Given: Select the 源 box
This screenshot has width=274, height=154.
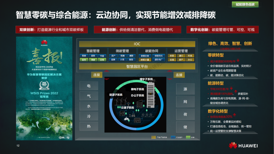Looking at the screenshot, I should (x=185, y=89).
